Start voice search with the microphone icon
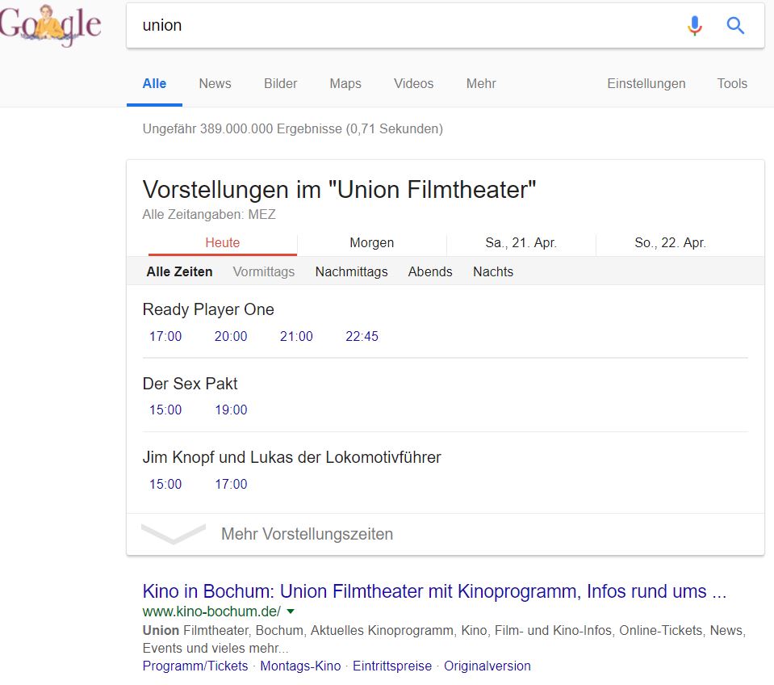 [x=695, y=25]
